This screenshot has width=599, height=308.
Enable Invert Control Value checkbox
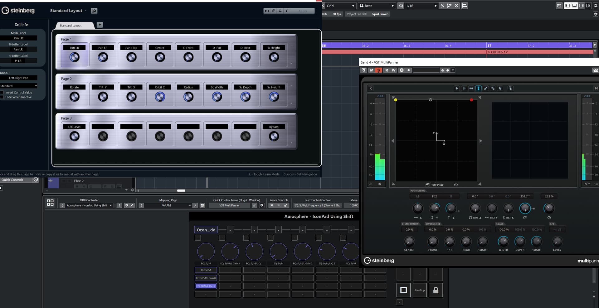pyautogui.click(x=2, y=92)
